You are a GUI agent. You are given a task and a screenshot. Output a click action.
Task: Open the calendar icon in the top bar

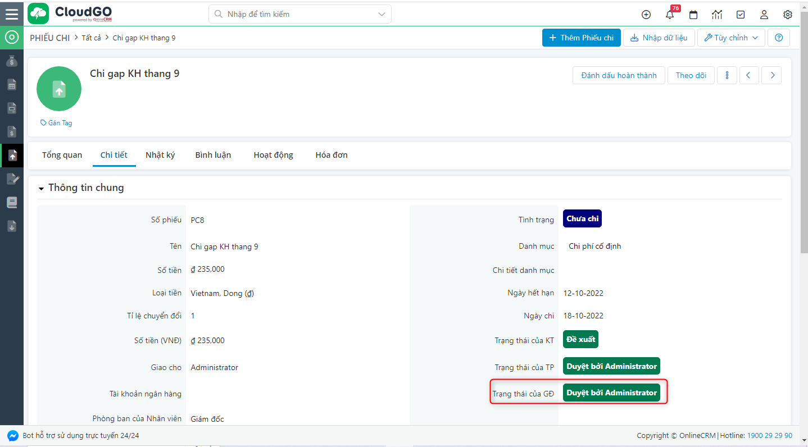(x=693, y=15)
